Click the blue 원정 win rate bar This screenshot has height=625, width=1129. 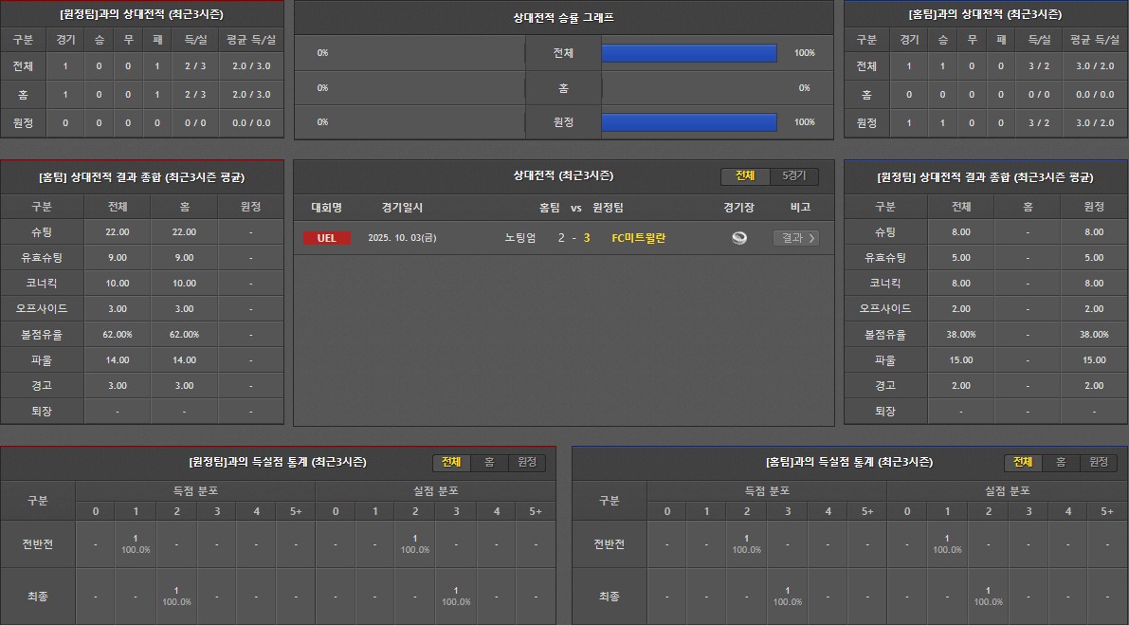[689, 122]
